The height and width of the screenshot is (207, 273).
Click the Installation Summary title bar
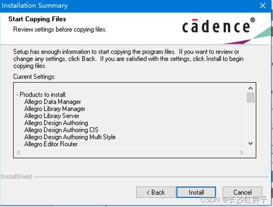point(117,5)
